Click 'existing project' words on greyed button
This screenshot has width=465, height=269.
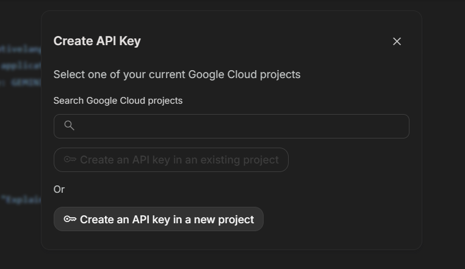(239, 160)
